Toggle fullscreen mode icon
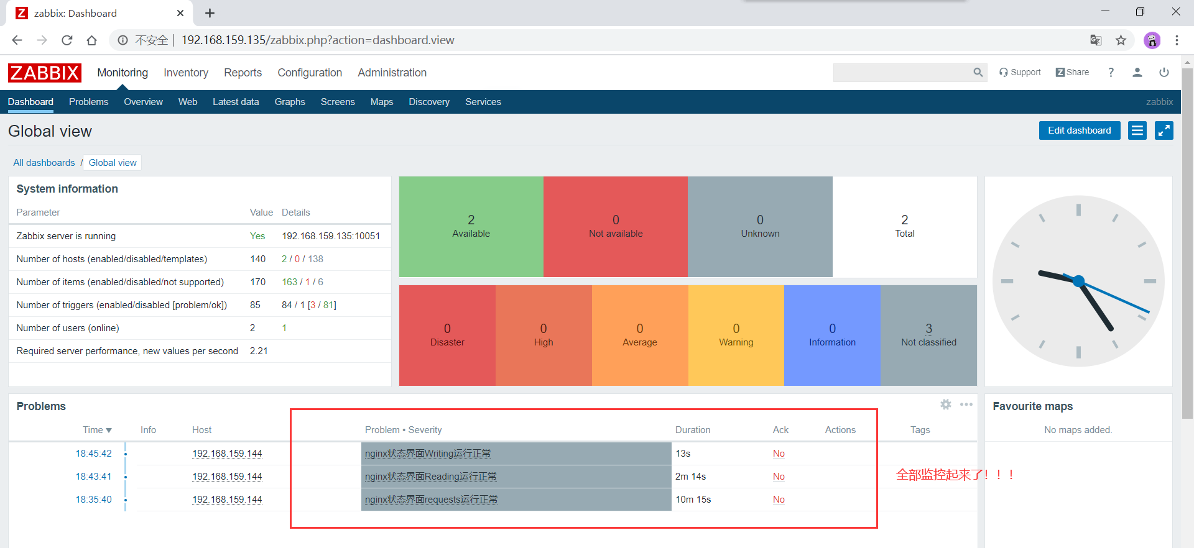This screenshot has width=1194, height=548. (1164, 130)
